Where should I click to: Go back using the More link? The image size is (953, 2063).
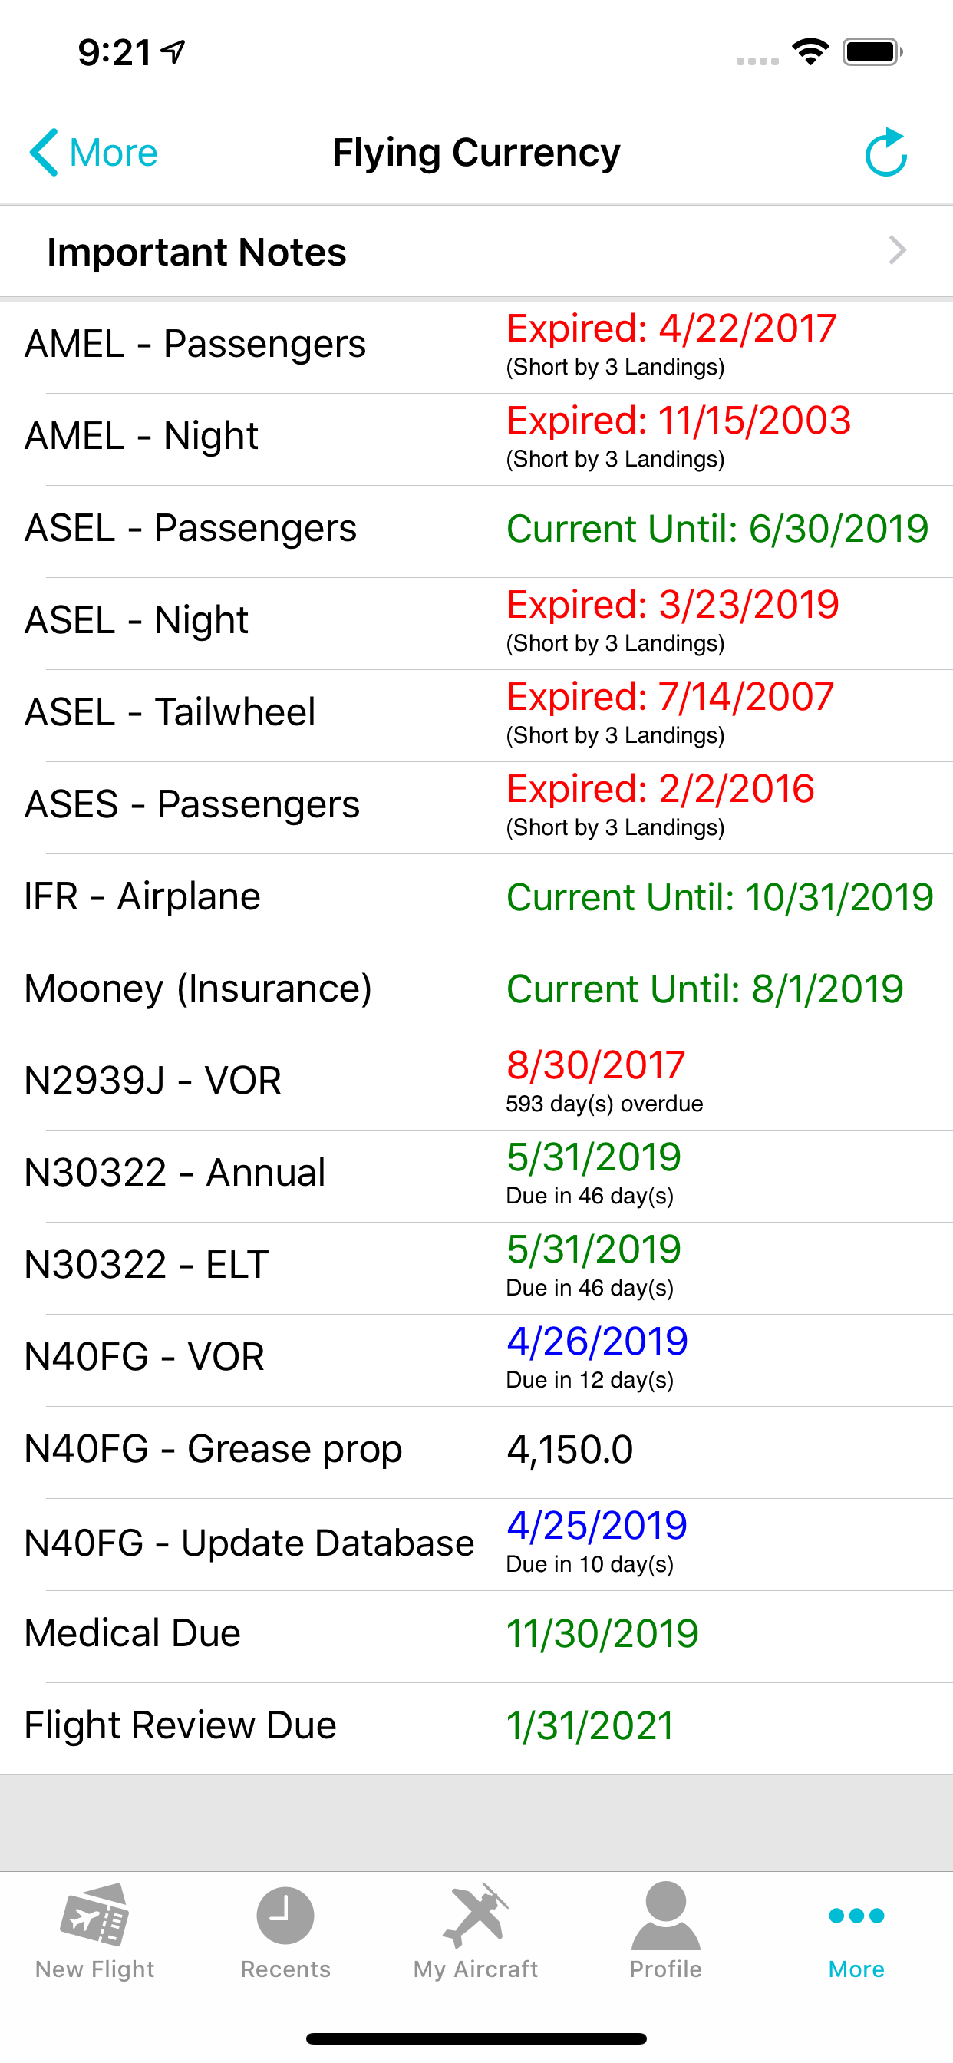click(113, 152)
